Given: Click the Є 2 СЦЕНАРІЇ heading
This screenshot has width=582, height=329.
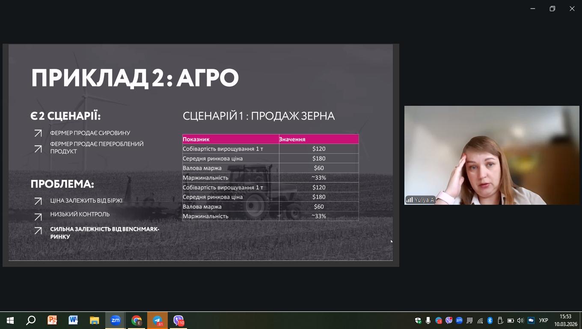Looking at the screenshot, I should [65, 116].
